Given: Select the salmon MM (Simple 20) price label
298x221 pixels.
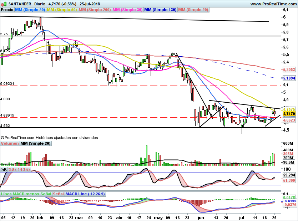Looking at the screenshot, I should pyautogui.click(x=193, y=10).
